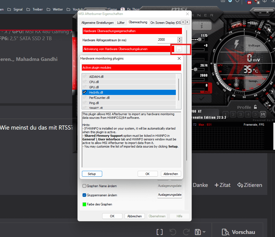Uncheck the HwInfo.dll plugin checkbox
Image resolution: width=275 pixels, height=237 pixels.
click(x=85, y=92)
